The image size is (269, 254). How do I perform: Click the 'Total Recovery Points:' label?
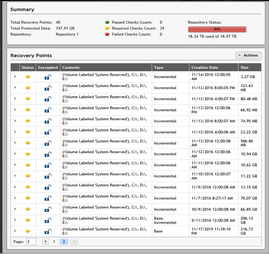tap(31, 22)
